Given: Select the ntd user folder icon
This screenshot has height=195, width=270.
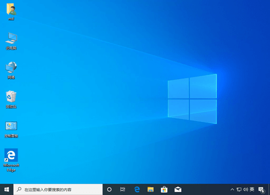Looking at the screenshot, I should [11, 12].
